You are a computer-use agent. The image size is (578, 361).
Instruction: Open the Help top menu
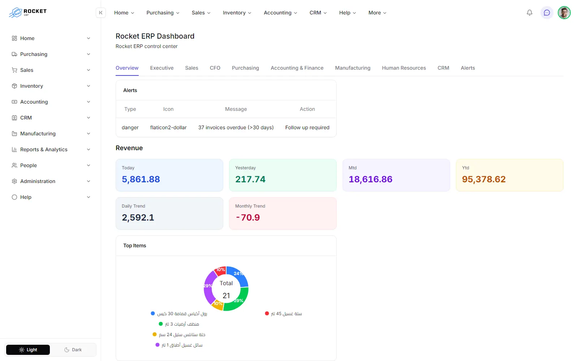(x=348, y=13)
